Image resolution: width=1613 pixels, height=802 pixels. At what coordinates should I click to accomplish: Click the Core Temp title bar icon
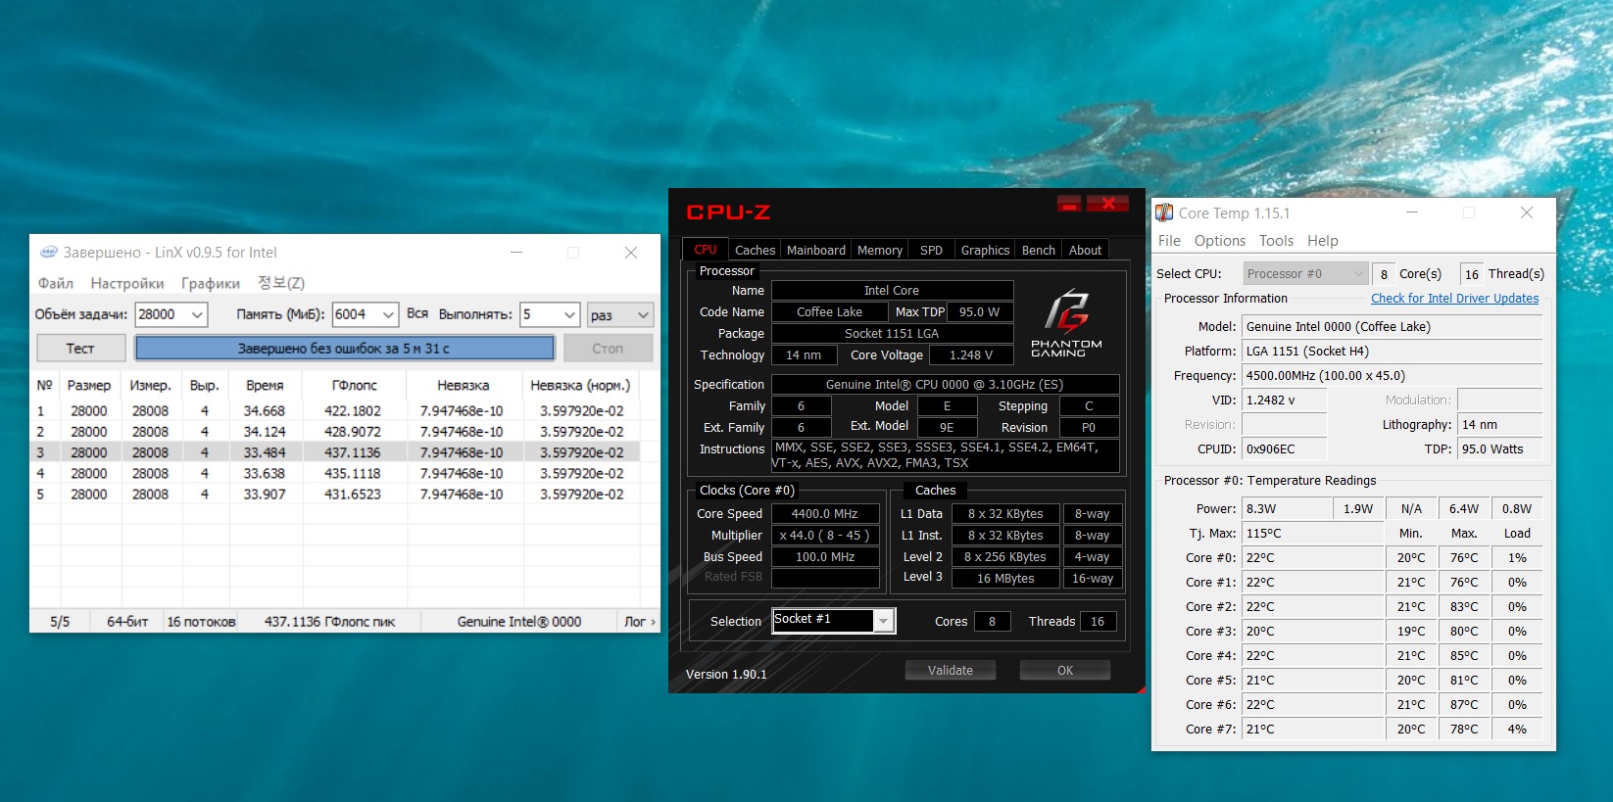tap(1164, 212)
